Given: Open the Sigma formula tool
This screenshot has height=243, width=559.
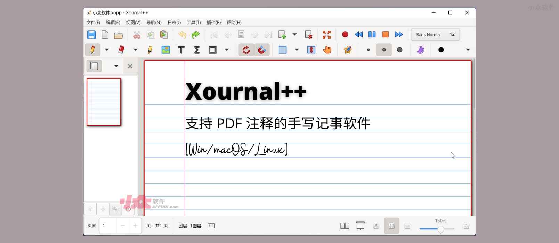Looking at the screenshot, I should (197, 50).
